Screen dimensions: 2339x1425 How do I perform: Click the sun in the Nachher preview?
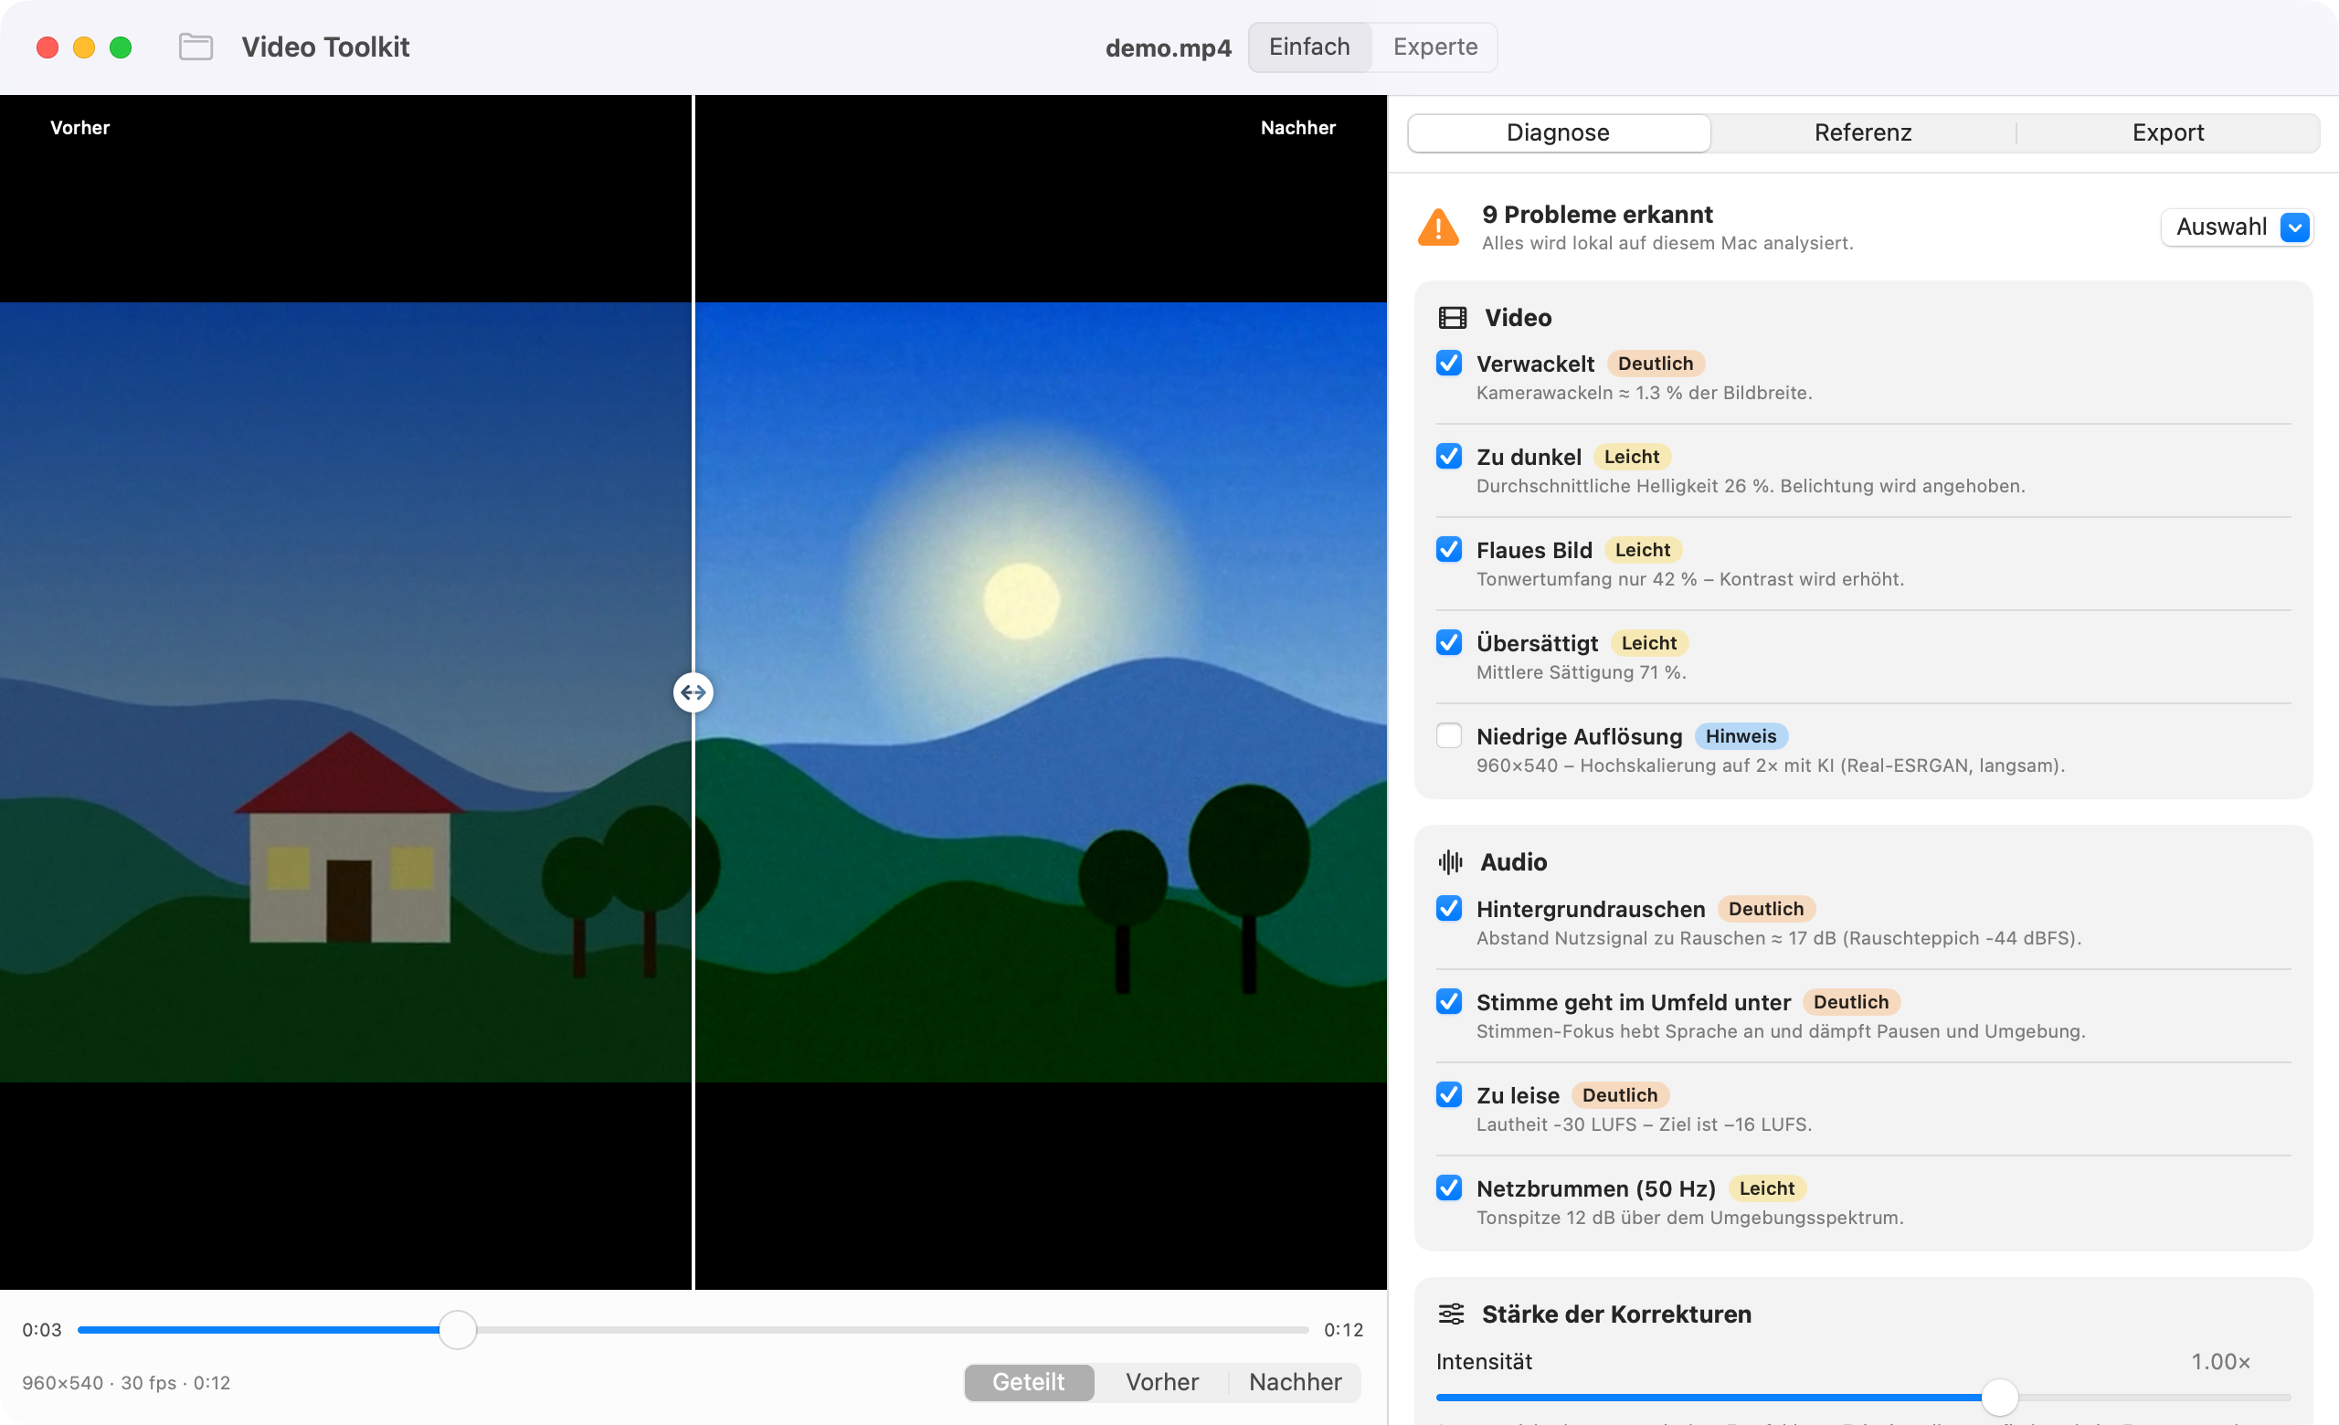click(1021, 601)
